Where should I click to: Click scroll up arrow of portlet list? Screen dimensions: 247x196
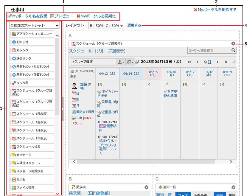(x=57, y=35)
